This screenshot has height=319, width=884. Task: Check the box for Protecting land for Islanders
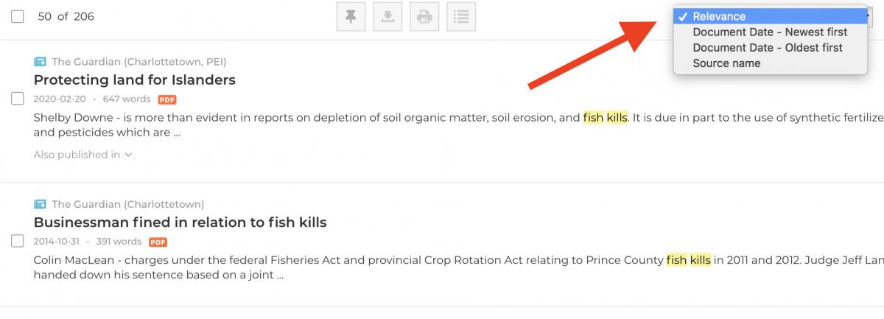point(18,99)
